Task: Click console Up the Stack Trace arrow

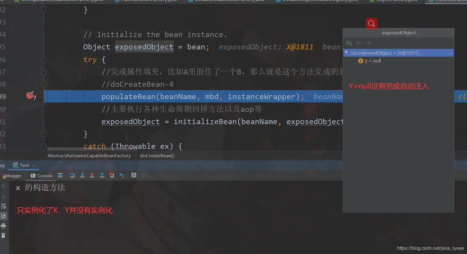Action: click(3, 187)
